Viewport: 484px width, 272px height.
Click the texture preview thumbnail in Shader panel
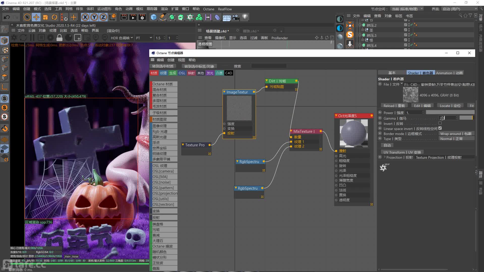click(x=411, y=95)
